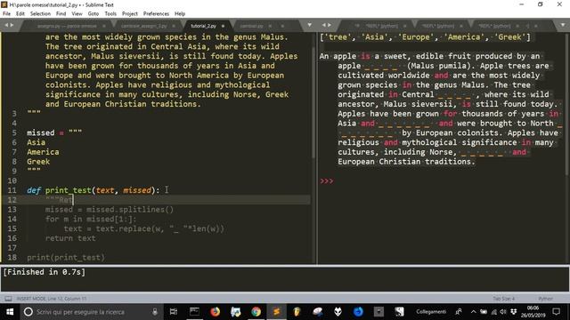This screenshot has width=570, height=320.
Task: Toggle the side panel switcher icon in status bar
Action: (8, 299)
